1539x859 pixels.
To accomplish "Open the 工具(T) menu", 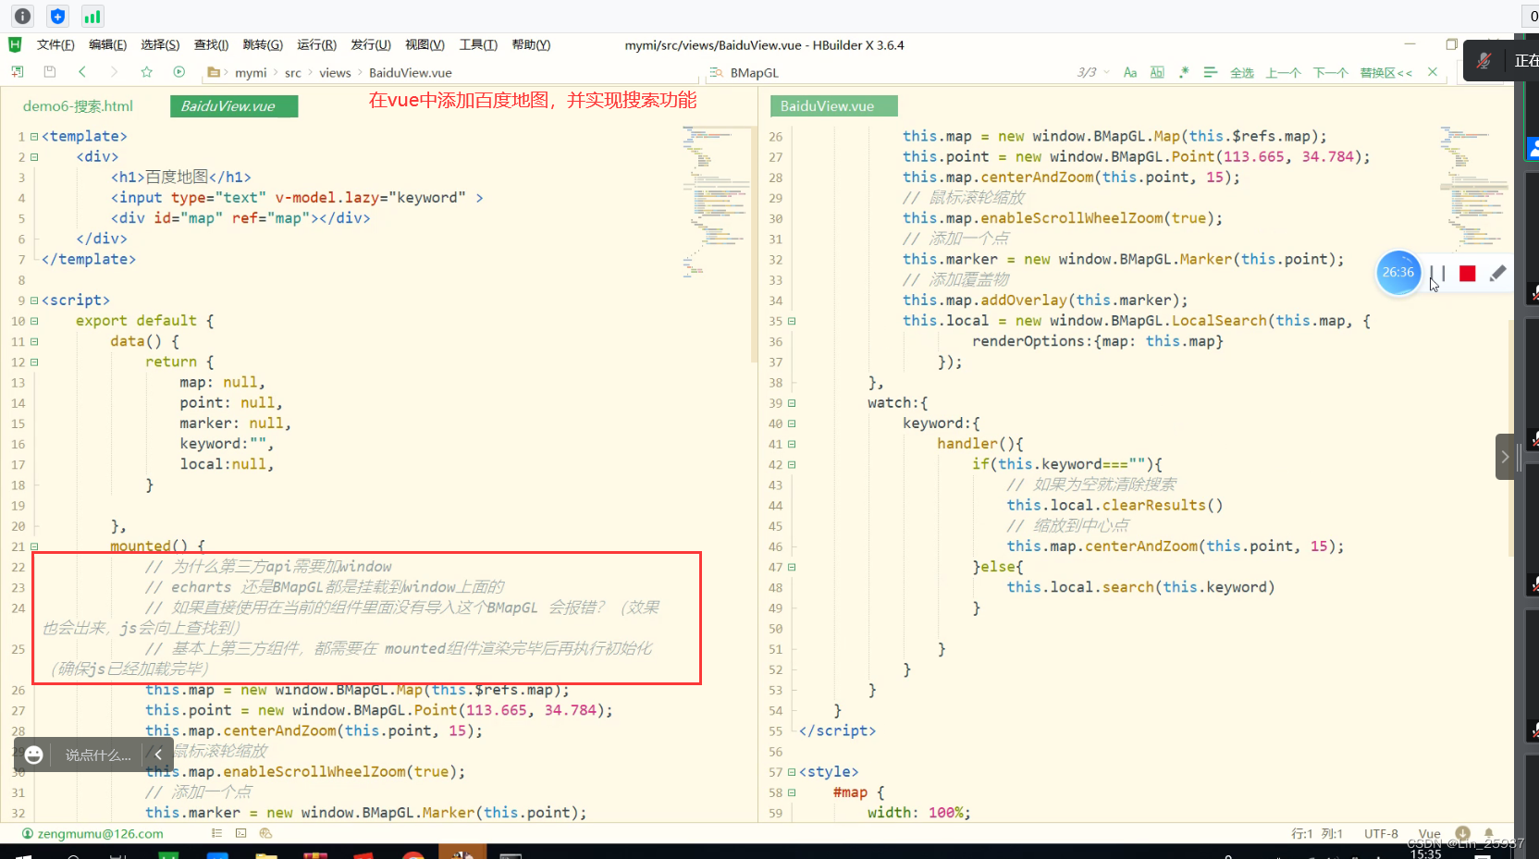I will pyautogui.click(x=478, y=44).
